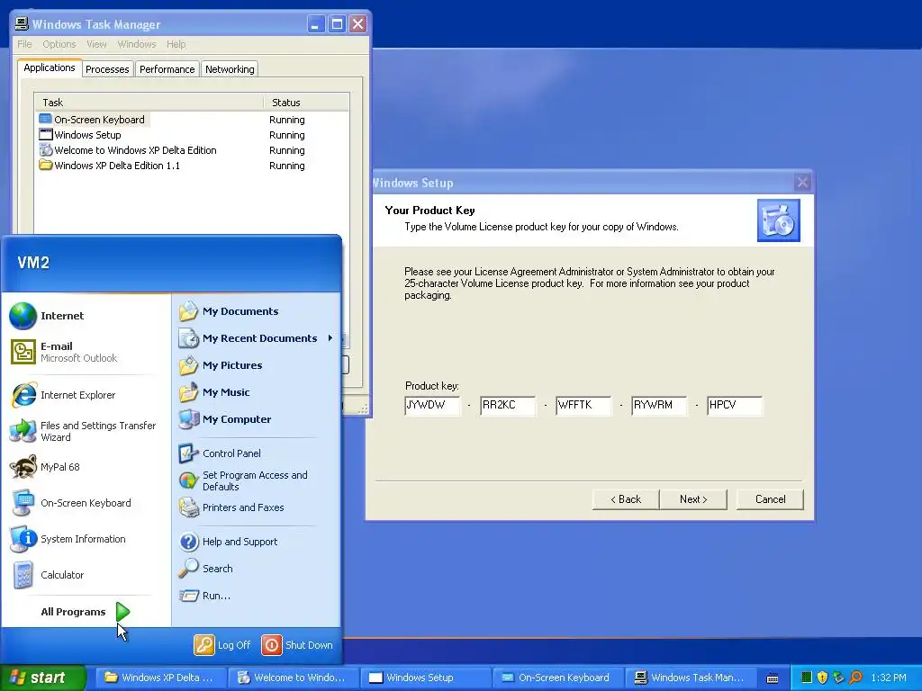
Task: Click second product key field RR2KC
Action: [x=508, y=406]
